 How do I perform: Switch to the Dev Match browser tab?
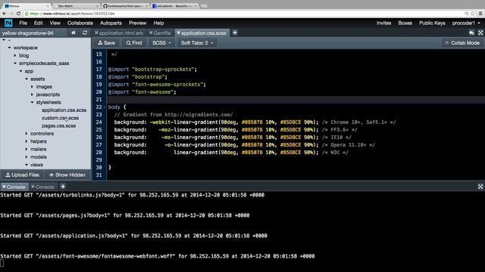coord(76,6)
